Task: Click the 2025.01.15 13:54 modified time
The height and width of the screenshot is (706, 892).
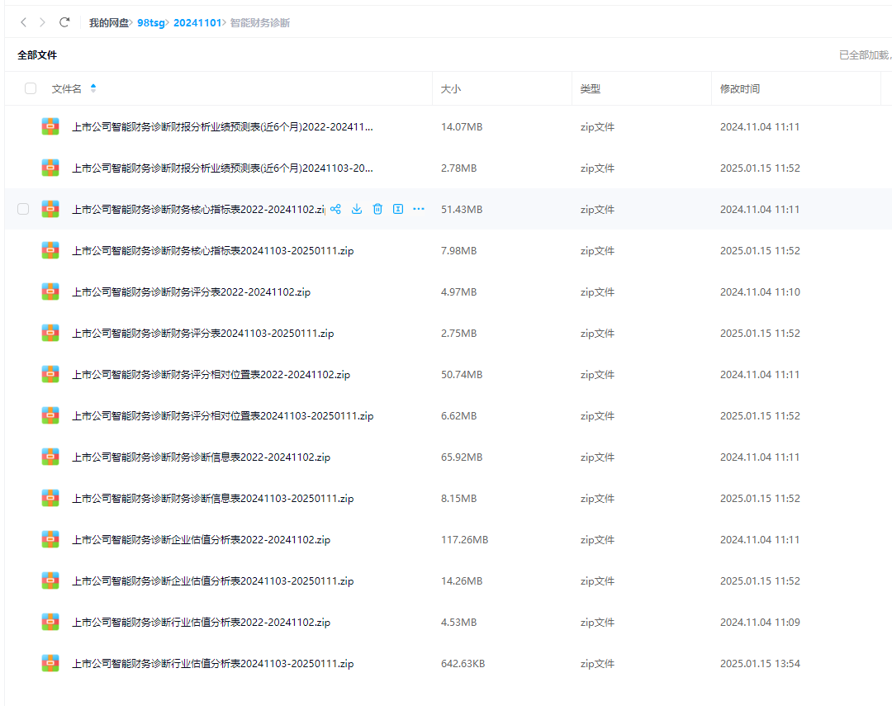Action: (760, 663)
